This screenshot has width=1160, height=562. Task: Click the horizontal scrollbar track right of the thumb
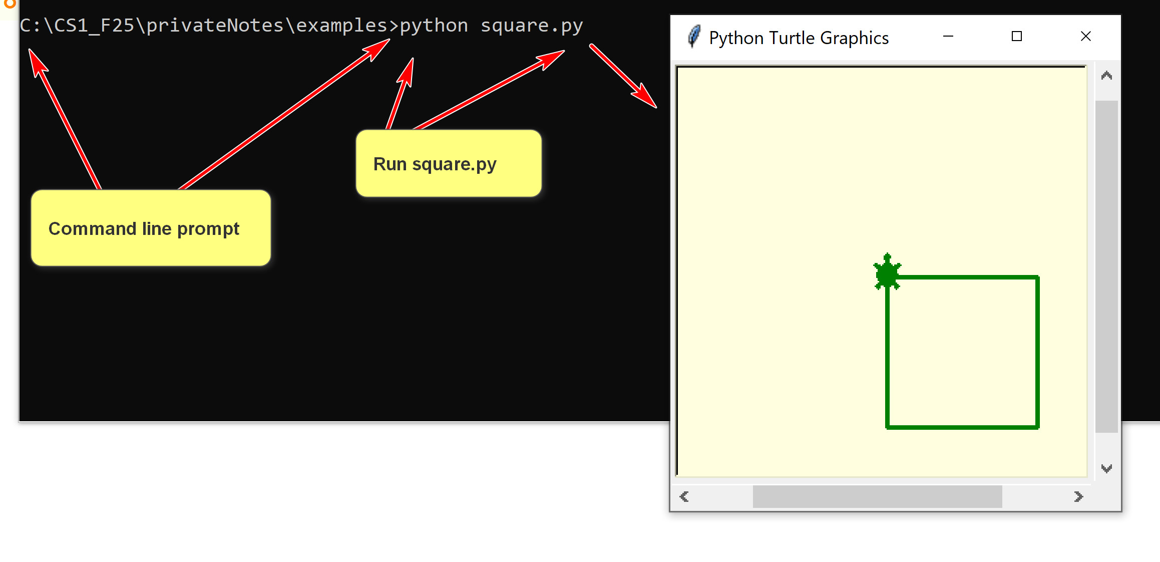1035,496
